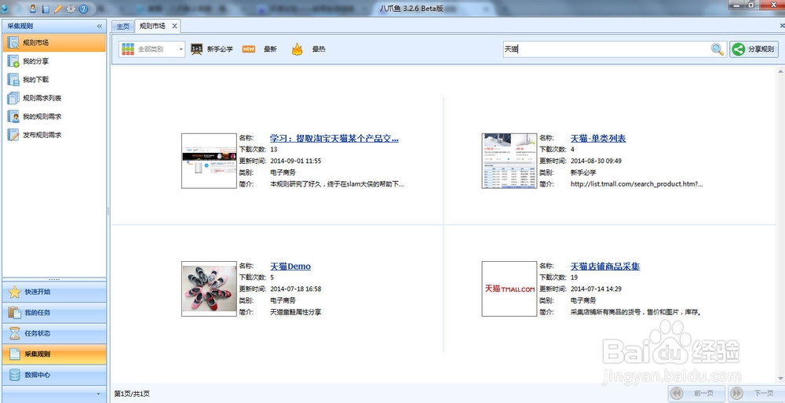Open 规则需求列表 in the sidebar
This screenshot has width=785, height=403.
(x=54, y=98)
